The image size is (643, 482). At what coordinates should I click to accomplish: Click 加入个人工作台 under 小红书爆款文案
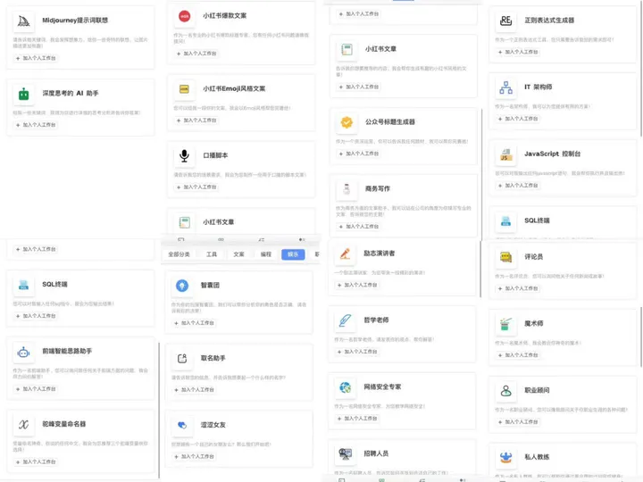(196, 54)
